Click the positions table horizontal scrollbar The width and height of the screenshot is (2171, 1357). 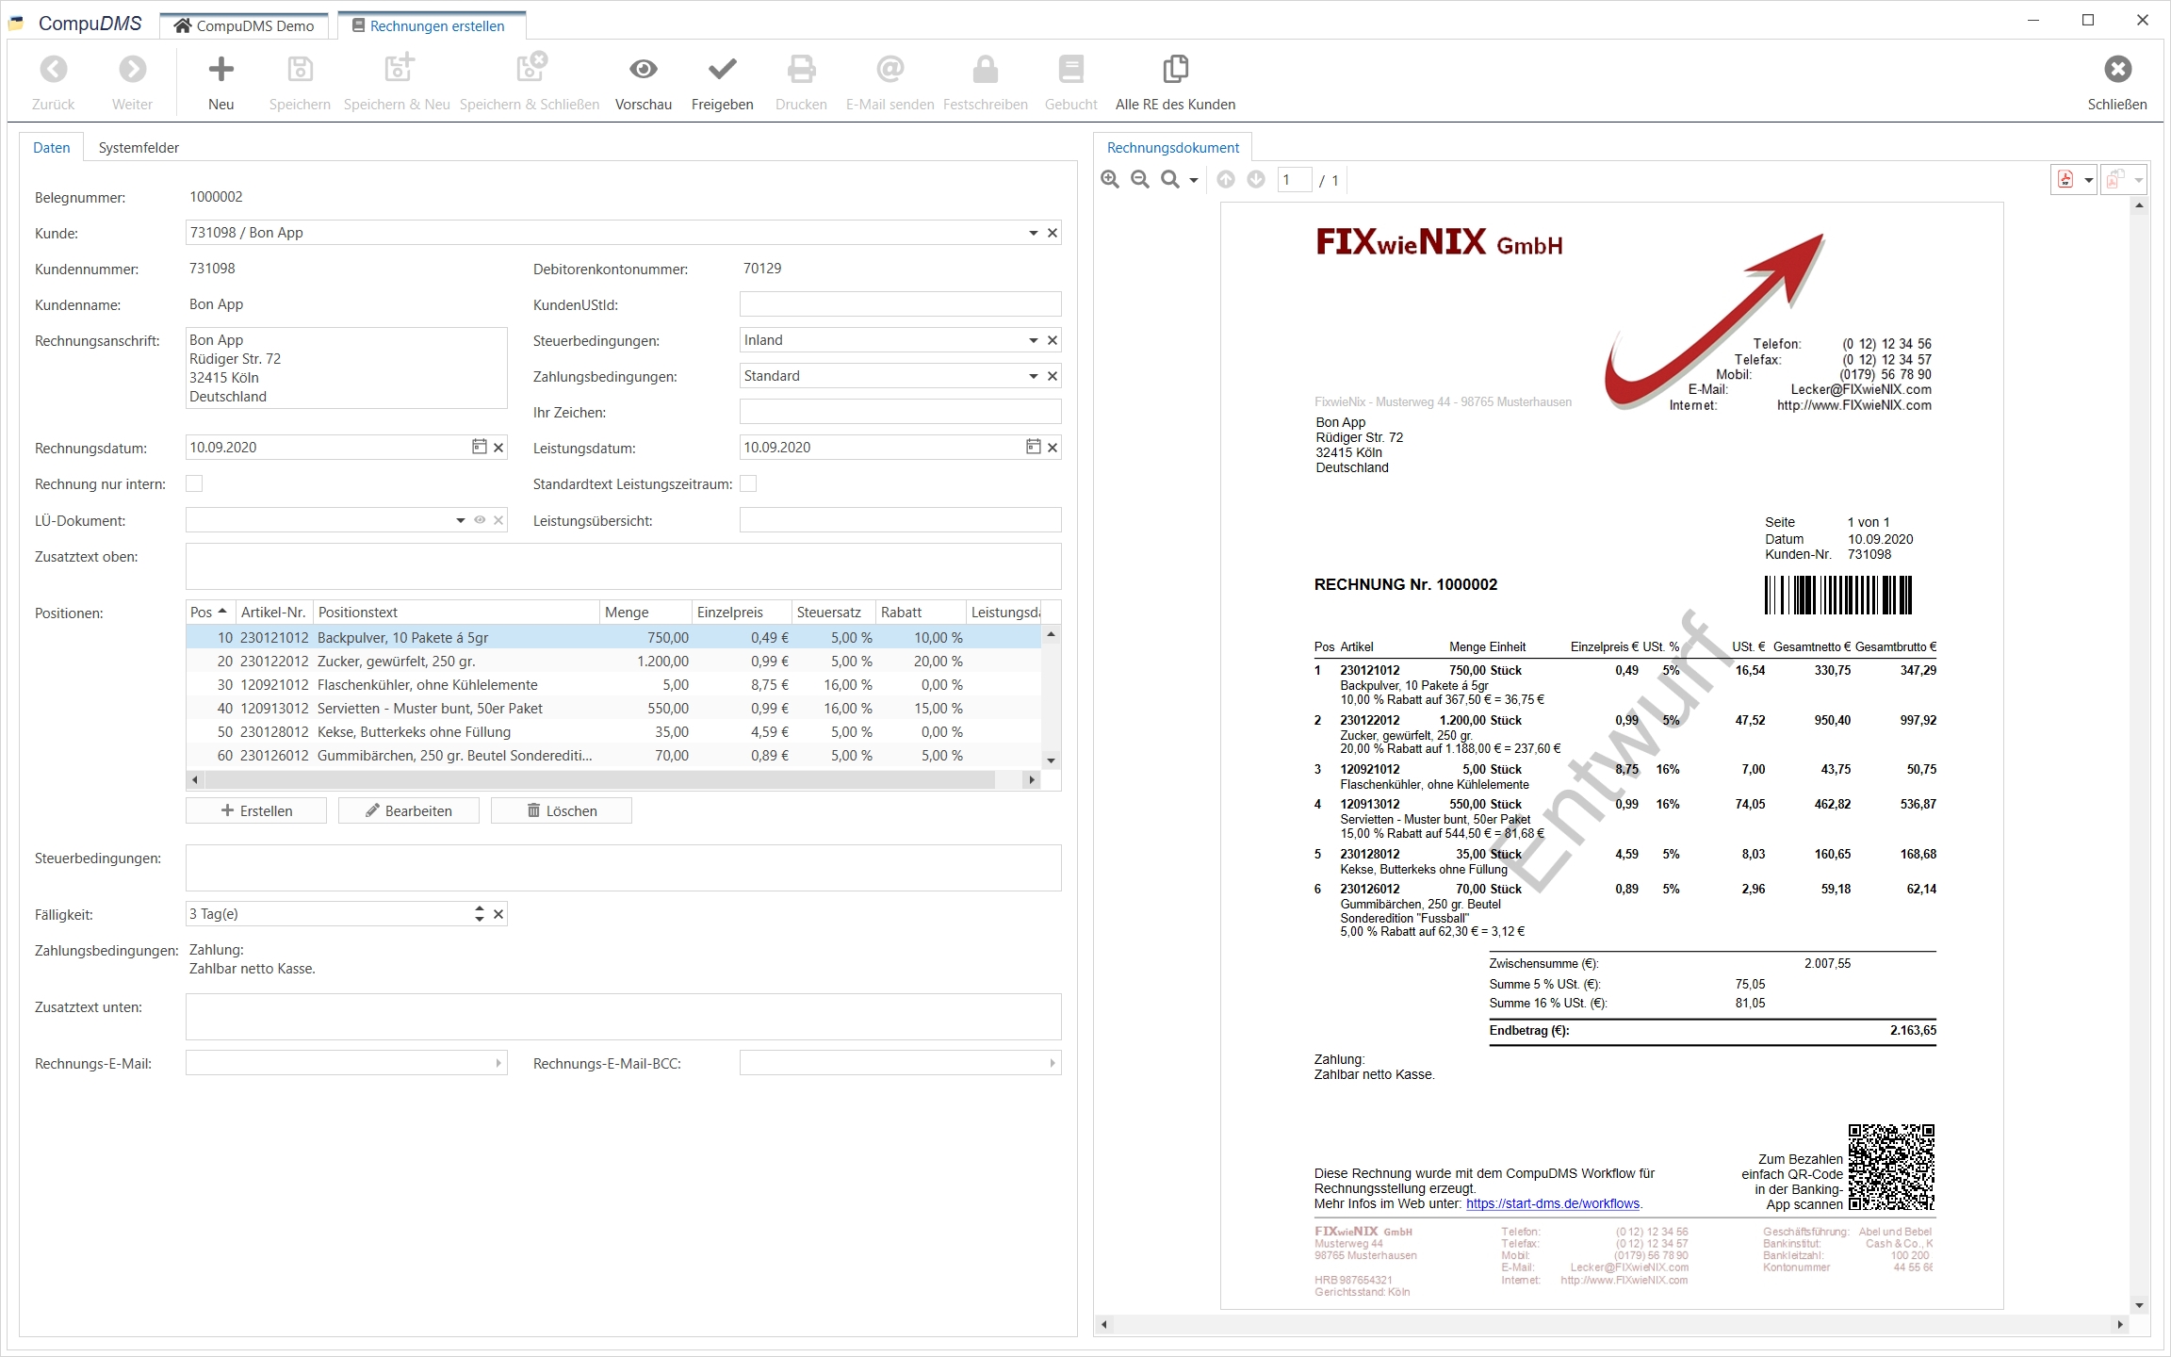click(x=599, y=779)
